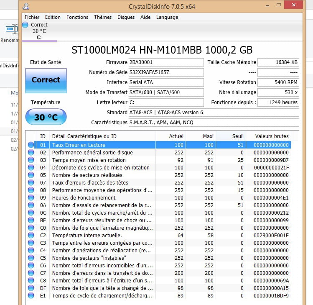
Task: Select the C: disk tab with Correct status
Action: coord(39,31)
